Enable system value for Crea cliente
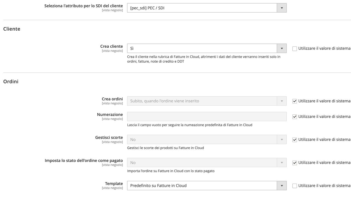This screenshot has height=197, width=351. [295, 49]
